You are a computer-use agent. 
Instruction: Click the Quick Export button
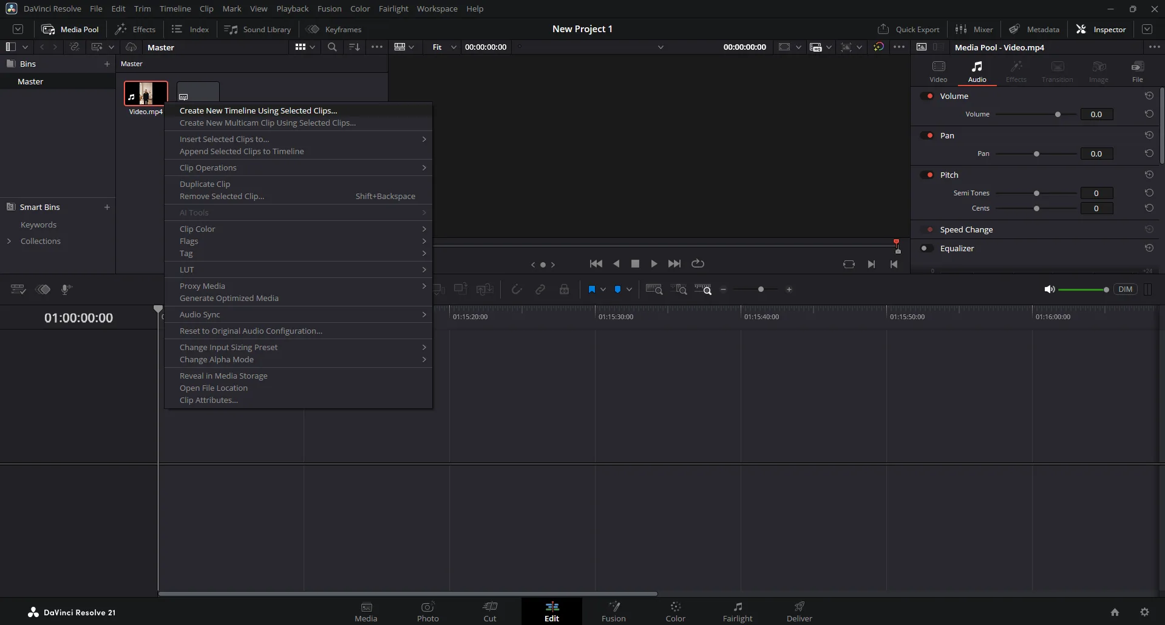[x=908, y=29]
